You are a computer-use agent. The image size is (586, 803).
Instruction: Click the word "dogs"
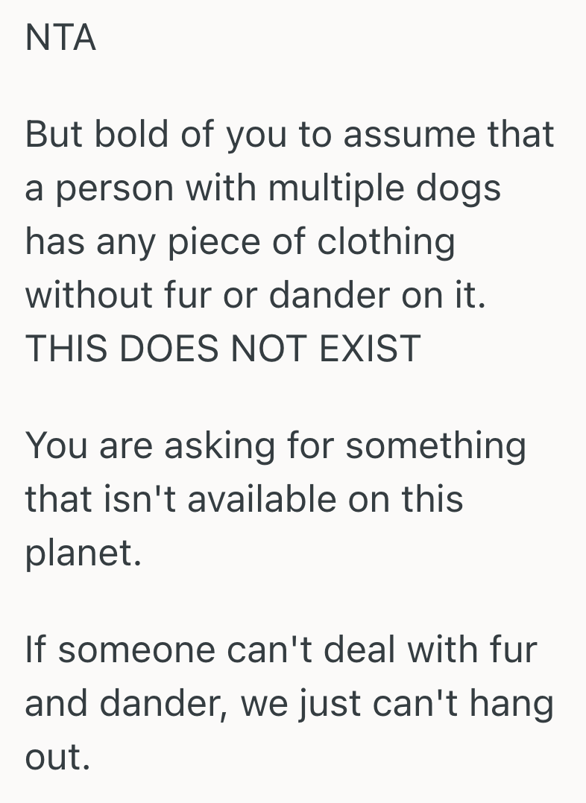[462, 187]
